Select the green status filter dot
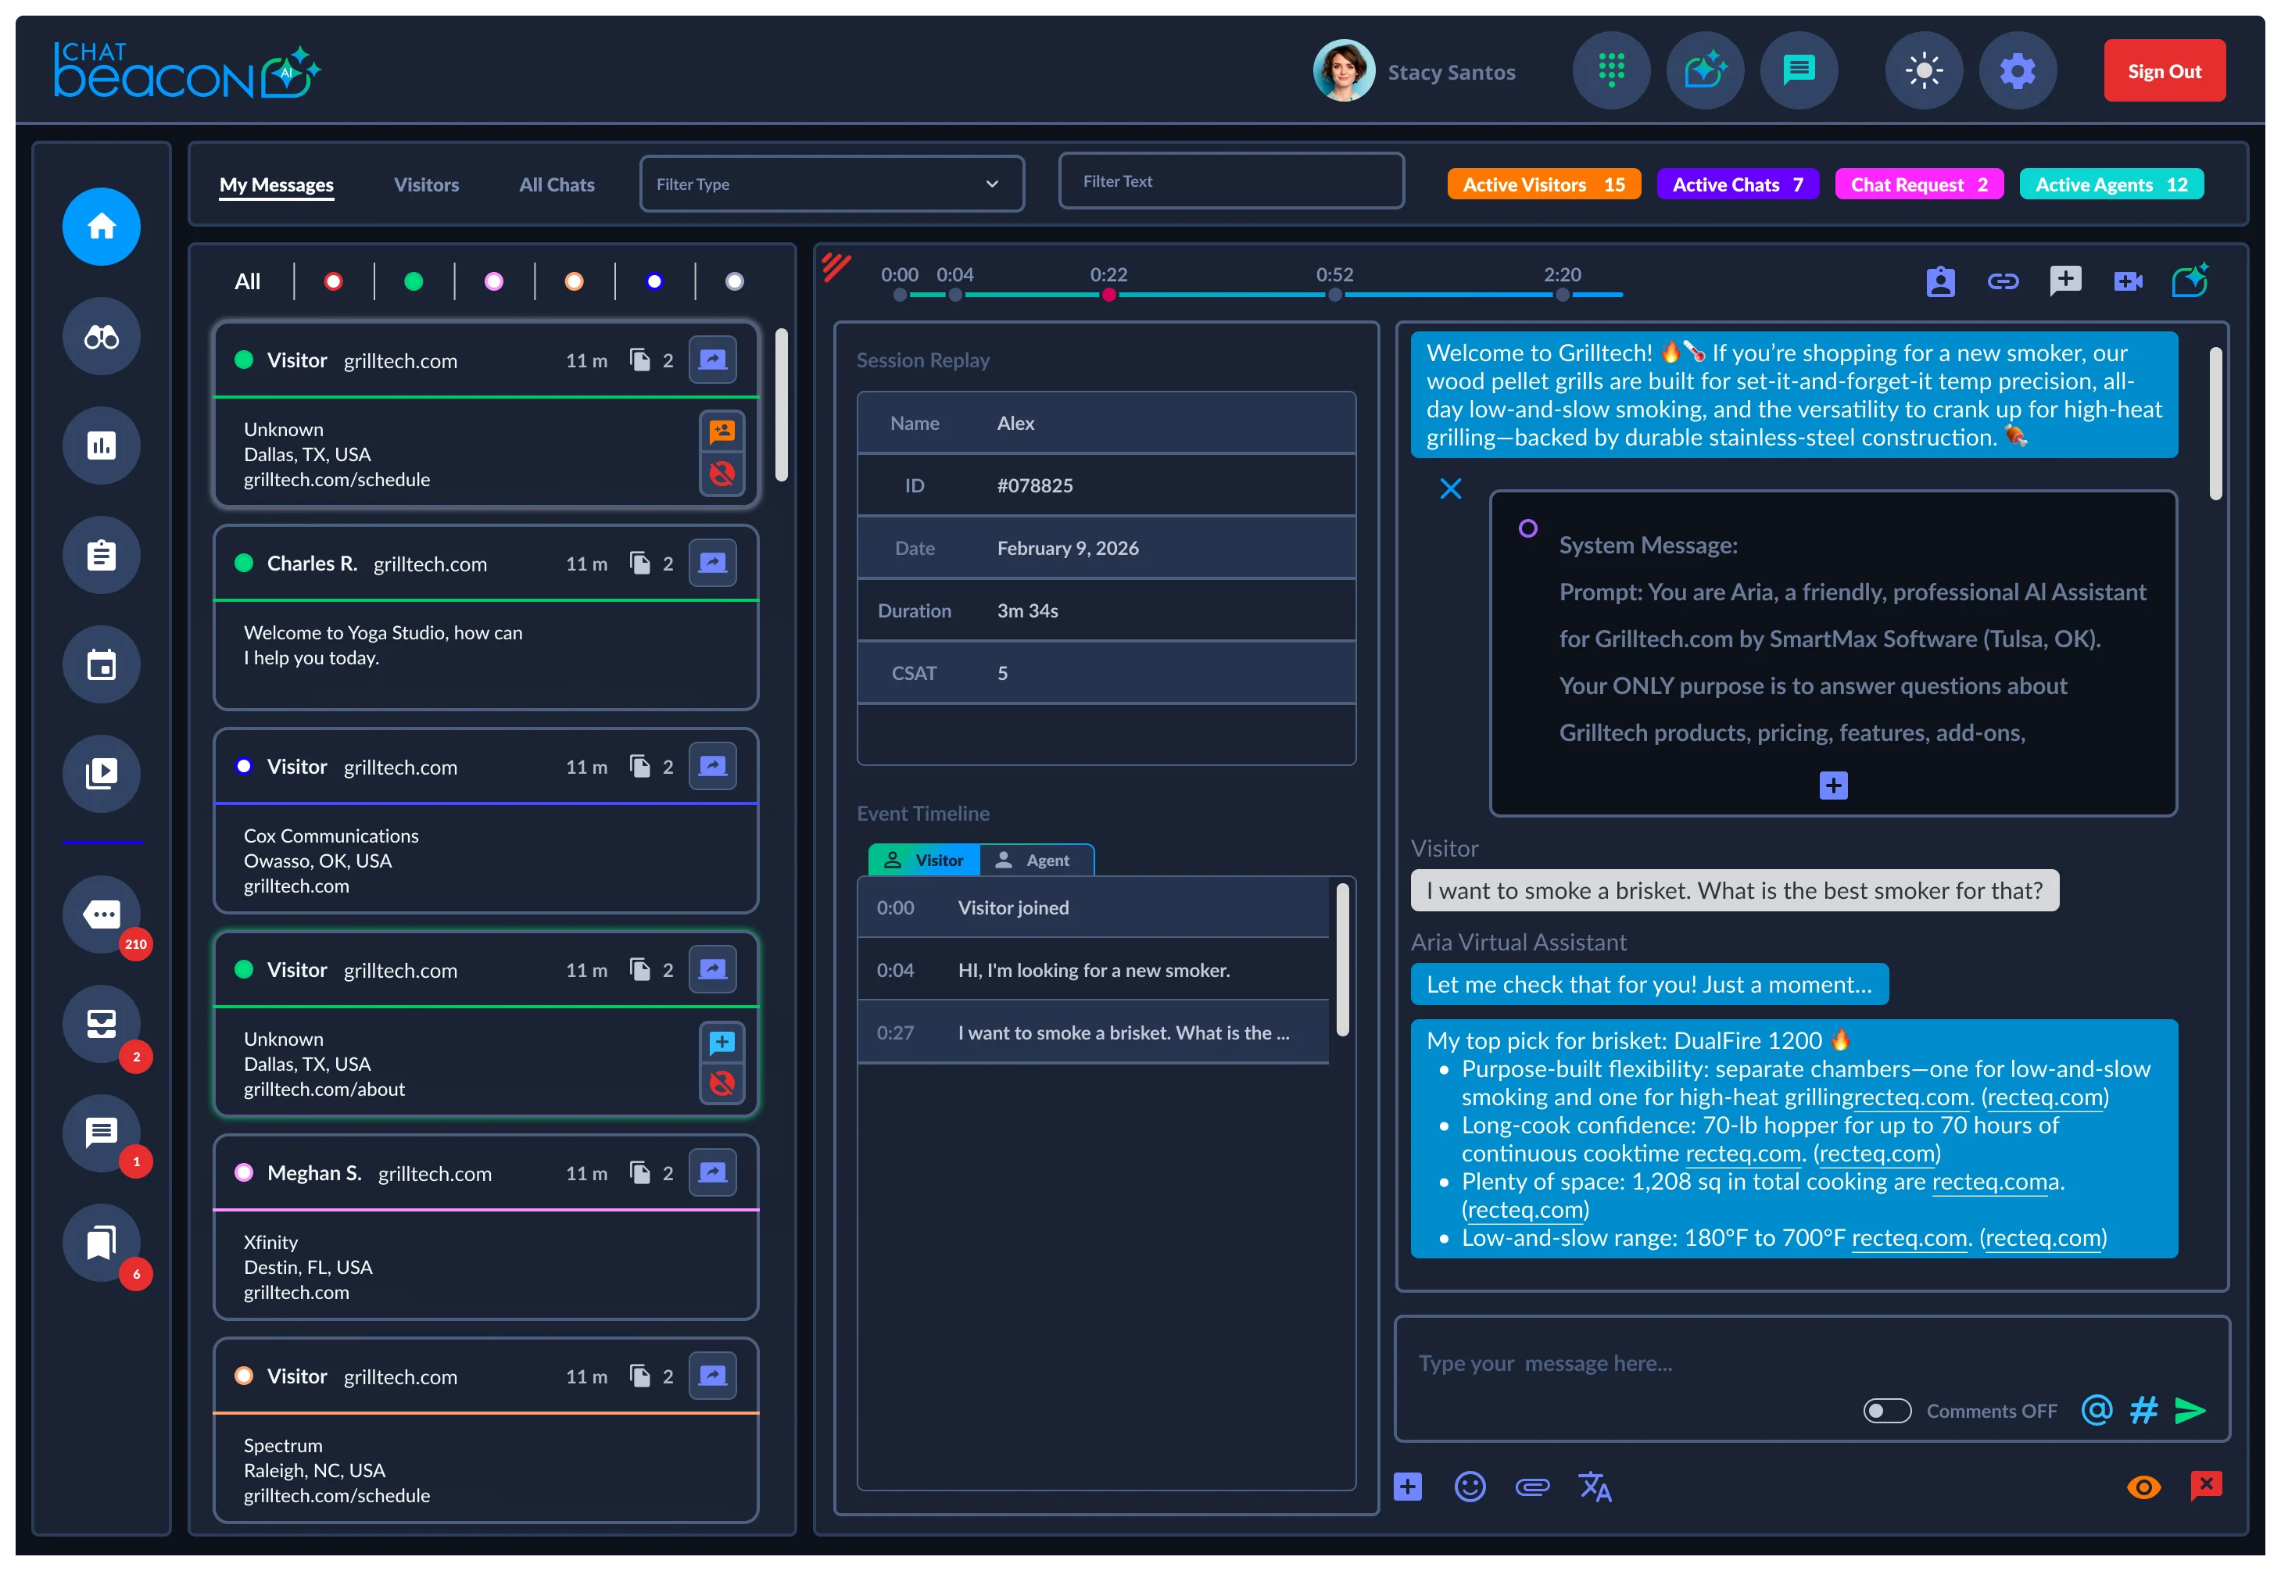 414,281
